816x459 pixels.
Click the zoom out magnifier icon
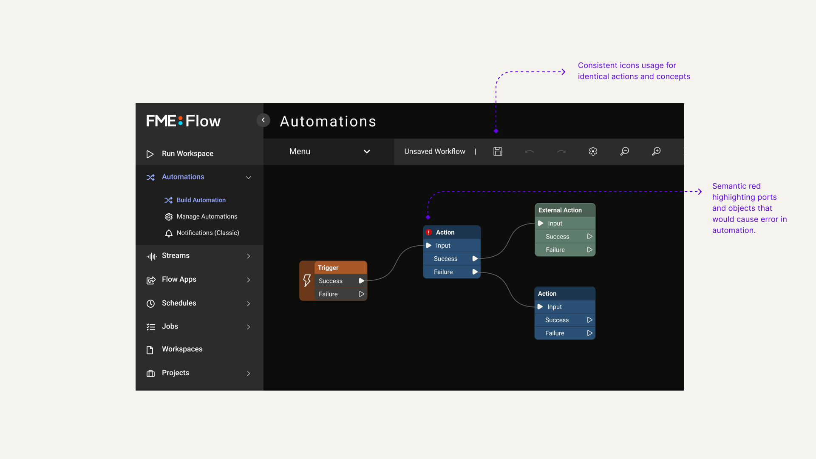pos(624,151)
